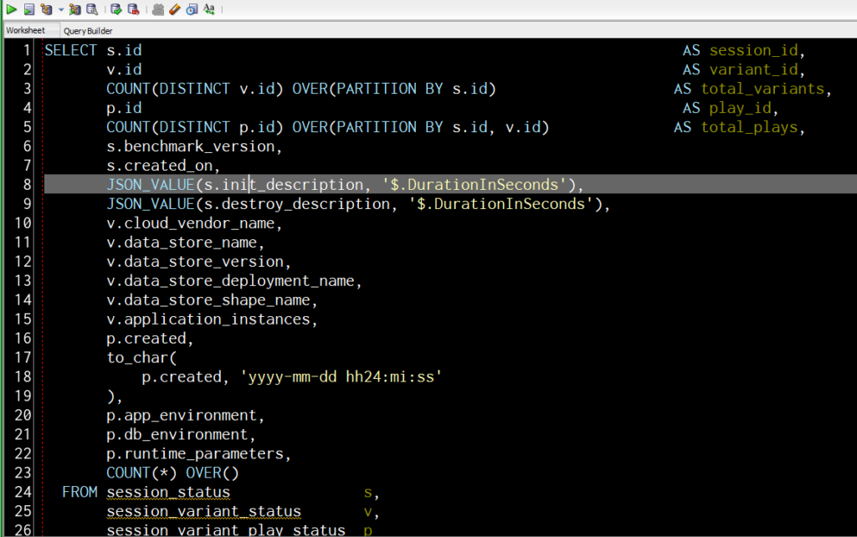Switch to the Query Builder tab

(x=88, y=30)
